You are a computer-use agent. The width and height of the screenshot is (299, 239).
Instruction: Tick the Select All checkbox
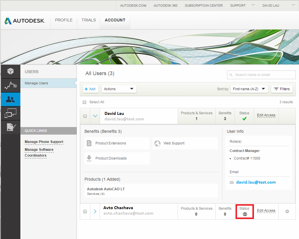[84, 102]
